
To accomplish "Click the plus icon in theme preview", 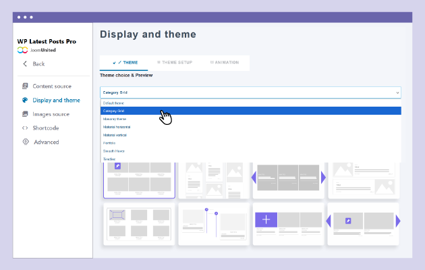I will 266,220.
